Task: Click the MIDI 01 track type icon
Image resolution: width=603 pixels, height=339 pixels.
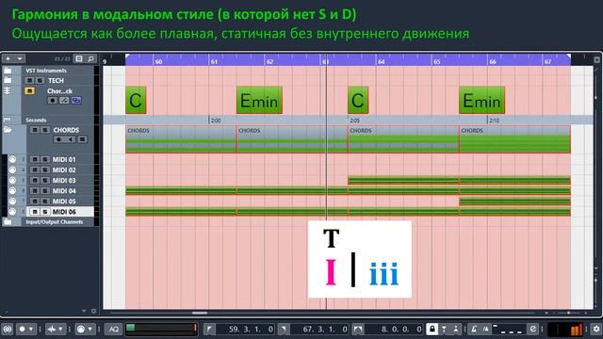Action: coord(12,159)
